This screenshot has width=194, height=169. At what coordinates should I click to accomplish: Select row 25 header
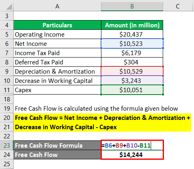point(7,164)
